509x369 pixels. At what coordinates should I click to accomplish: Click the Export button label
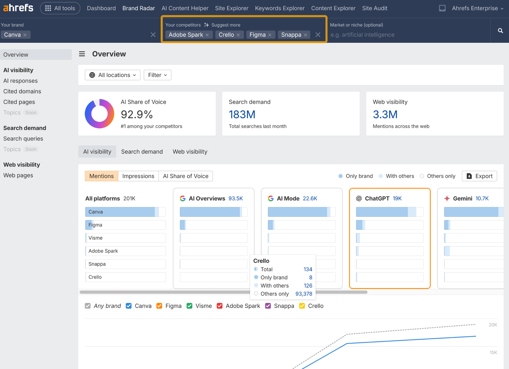pos(484,176)
